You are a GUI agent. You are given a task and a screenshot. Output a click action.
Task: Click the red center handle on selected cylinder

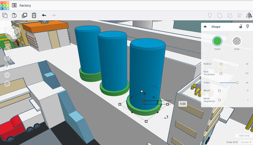pyautogui.click(x=144, y=101)
